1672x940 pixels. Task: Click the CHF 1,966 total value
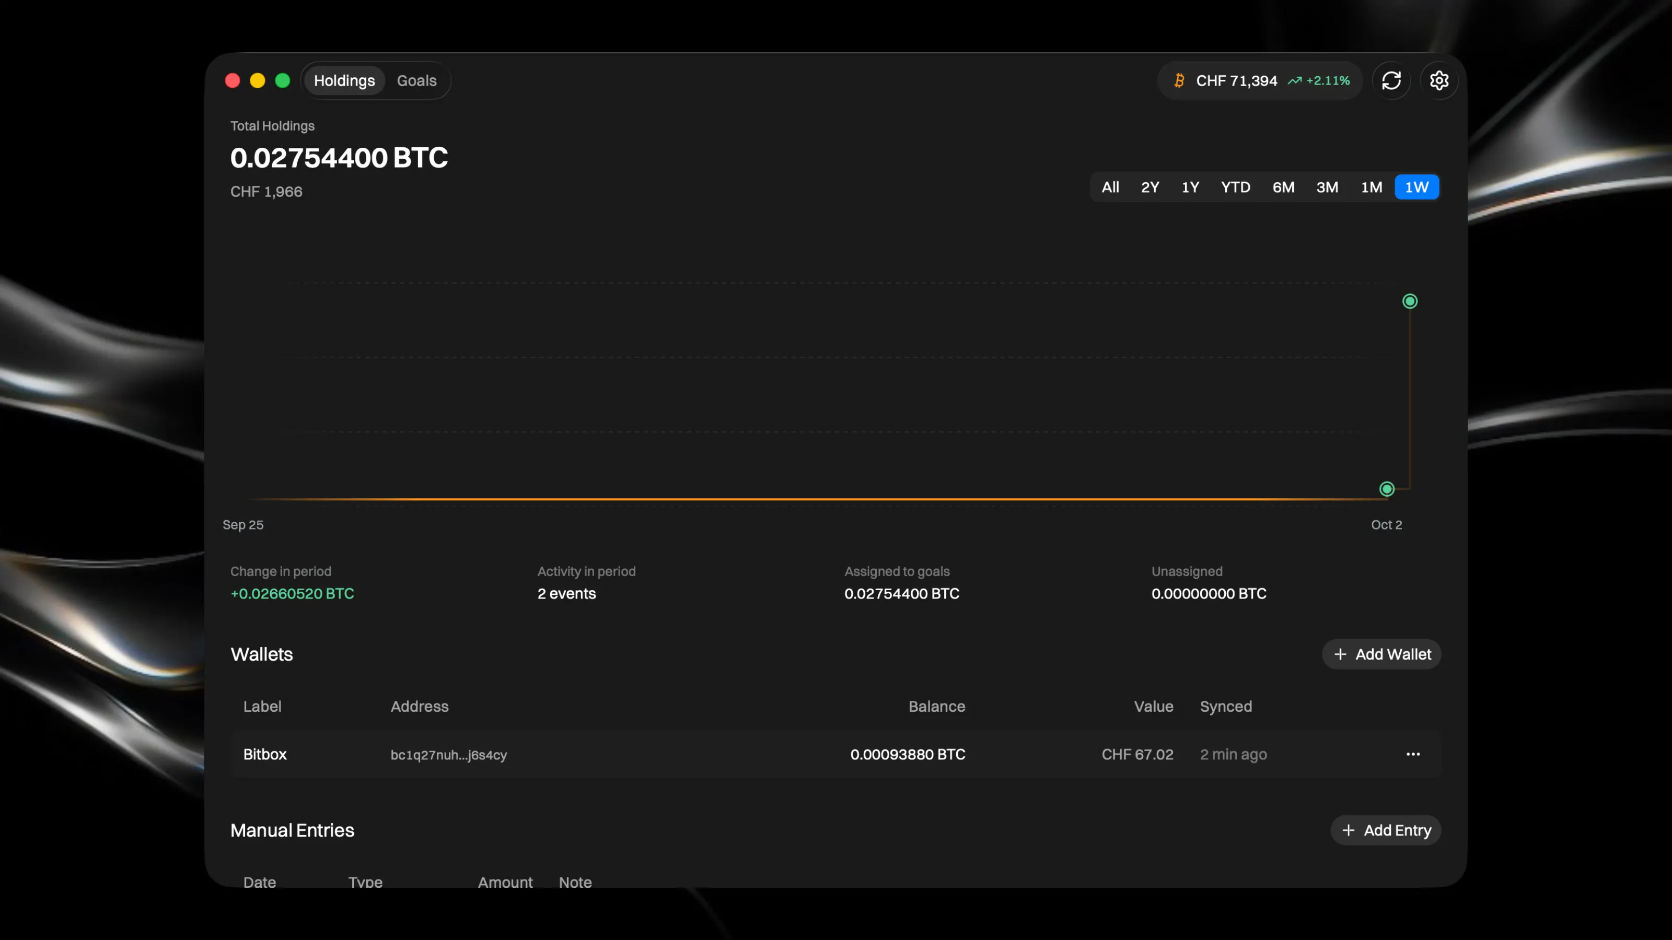tap(266, 191)
